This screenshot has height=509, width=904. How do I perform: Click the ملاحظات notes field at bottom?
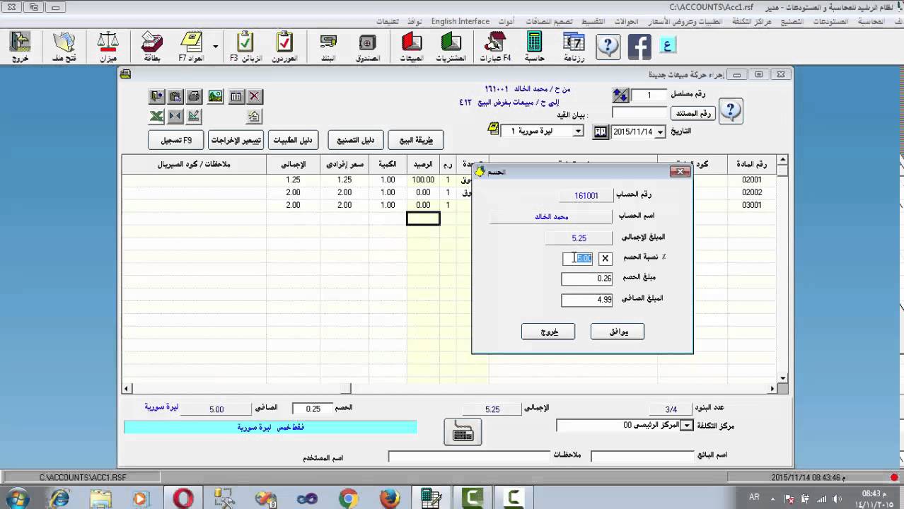(469, 457)
